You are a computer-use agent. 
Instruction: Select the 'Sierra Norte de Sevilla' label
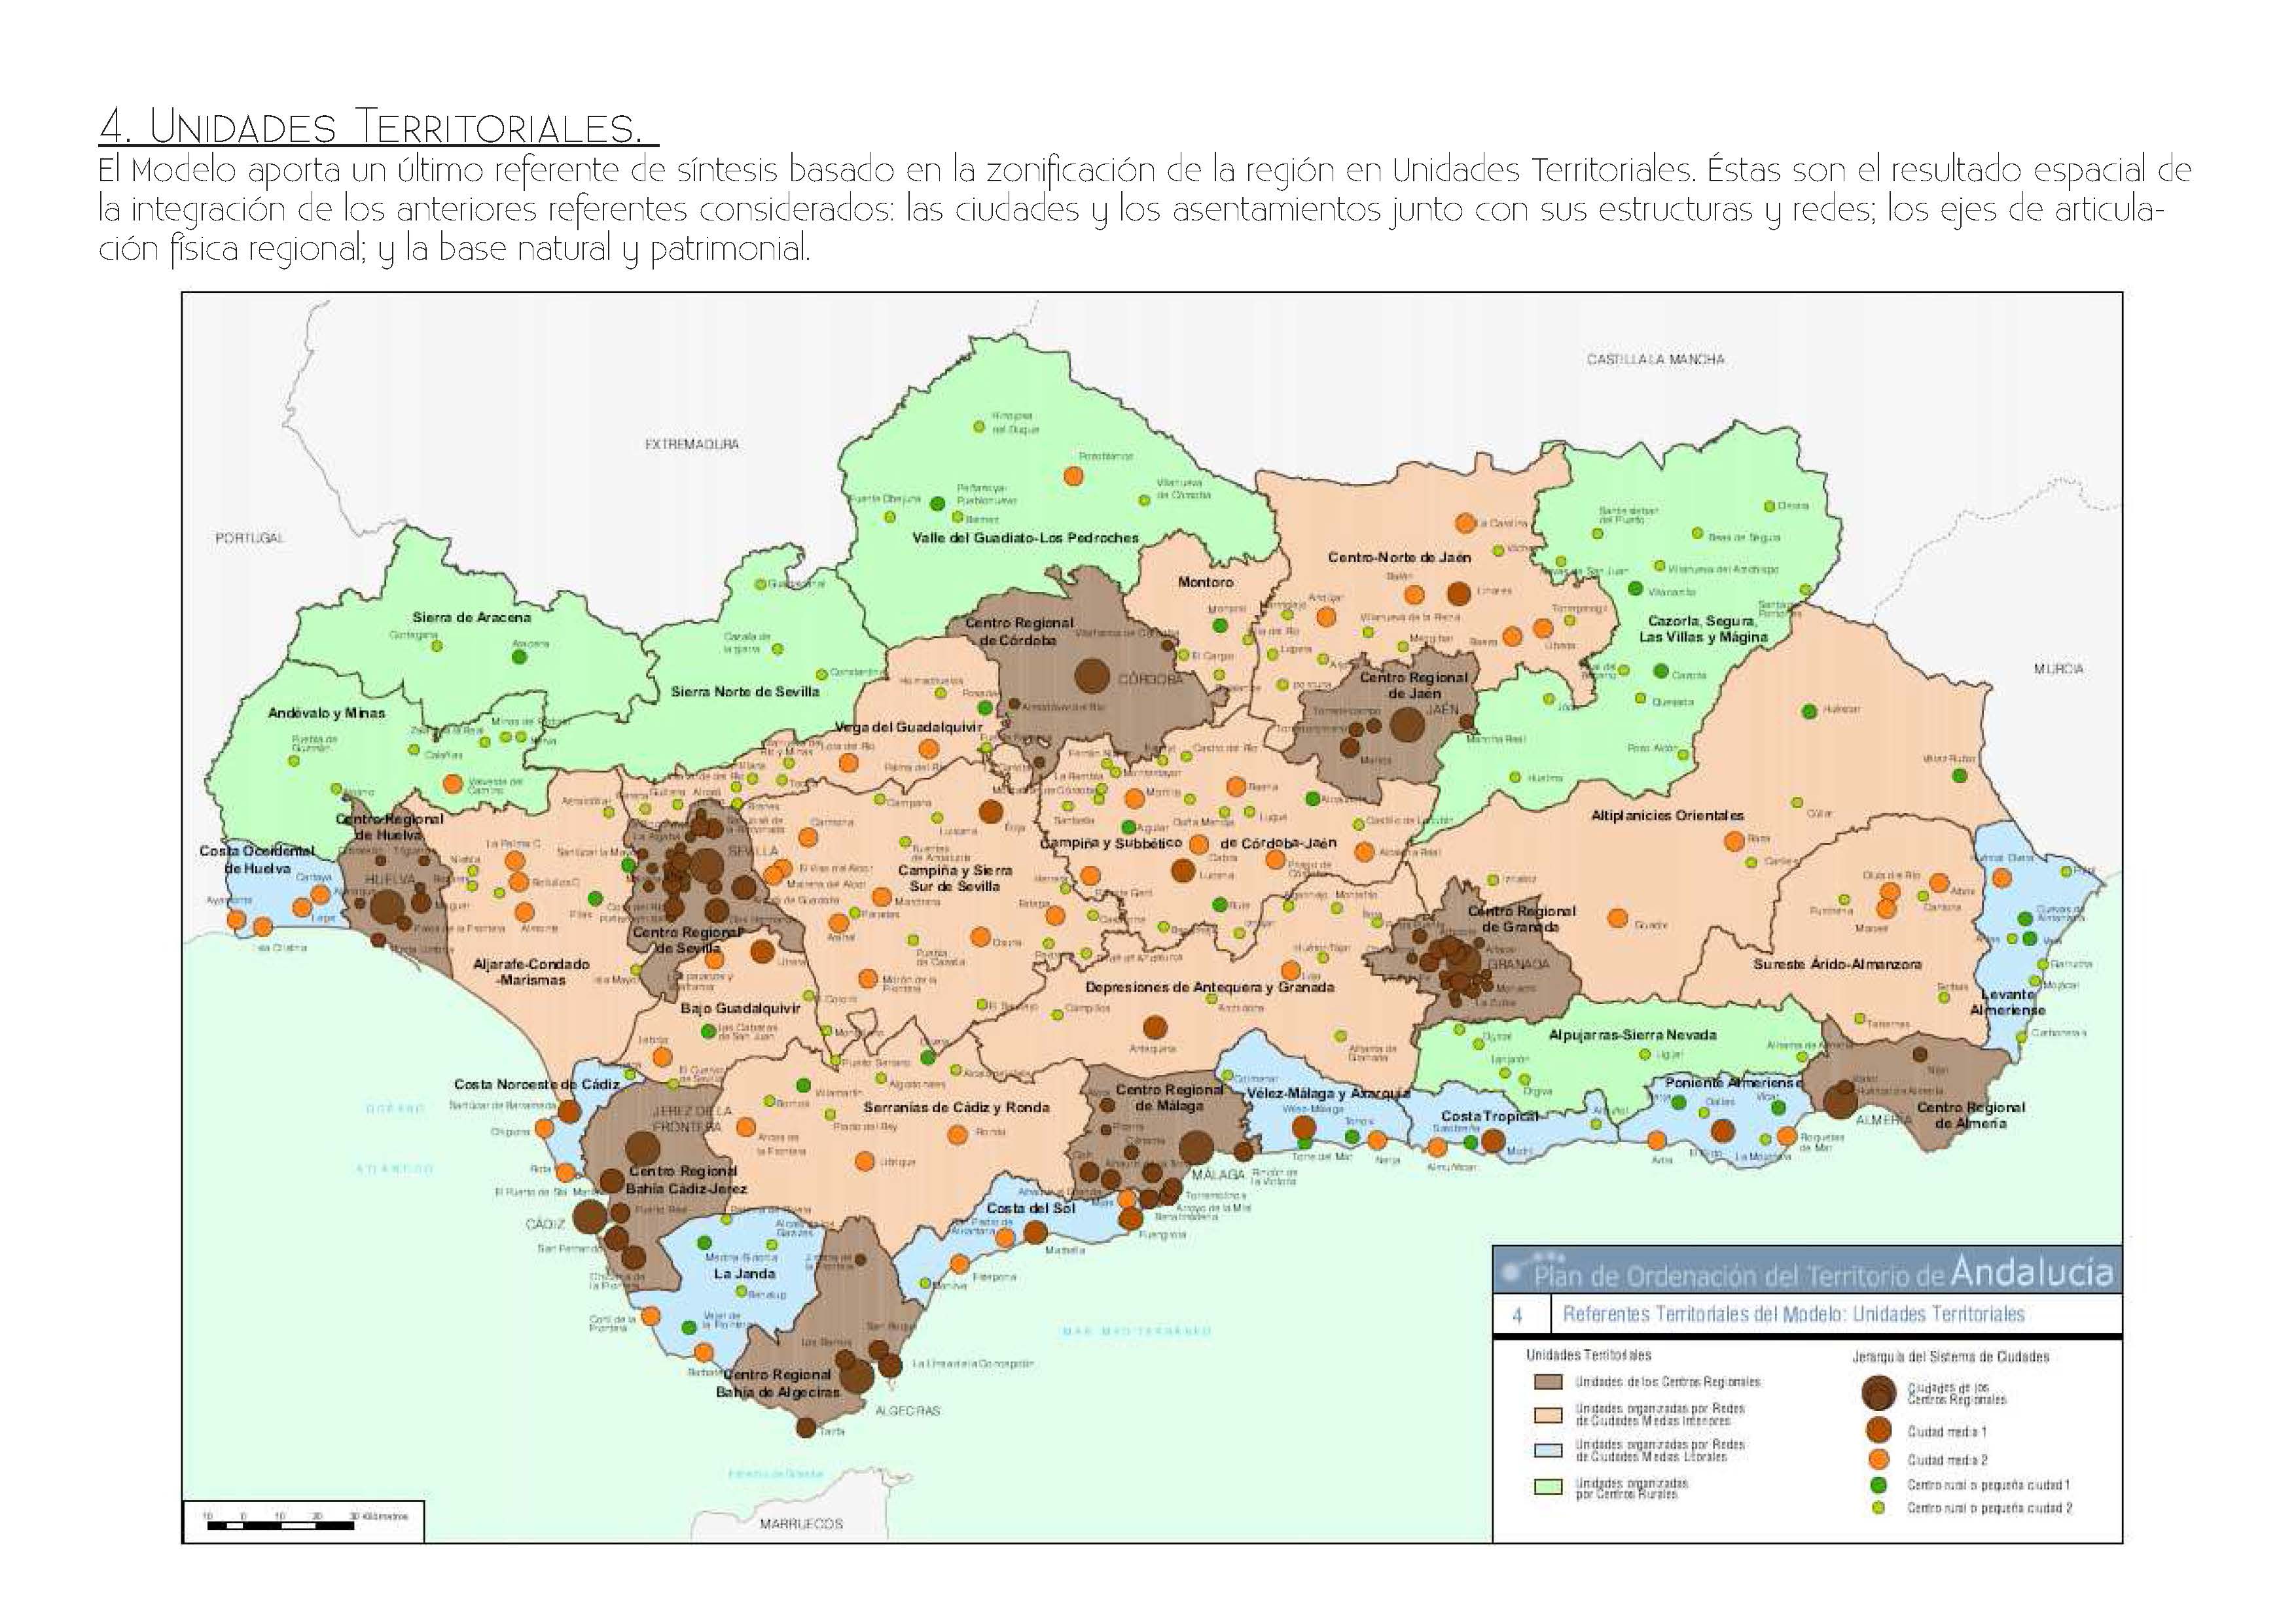click(x=745, y=691)
